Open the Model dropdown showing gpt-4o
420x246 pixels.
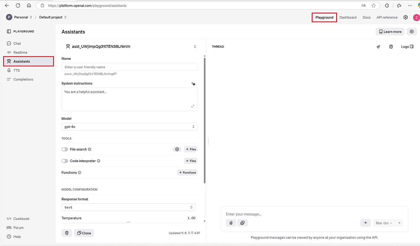click(129, 127)
